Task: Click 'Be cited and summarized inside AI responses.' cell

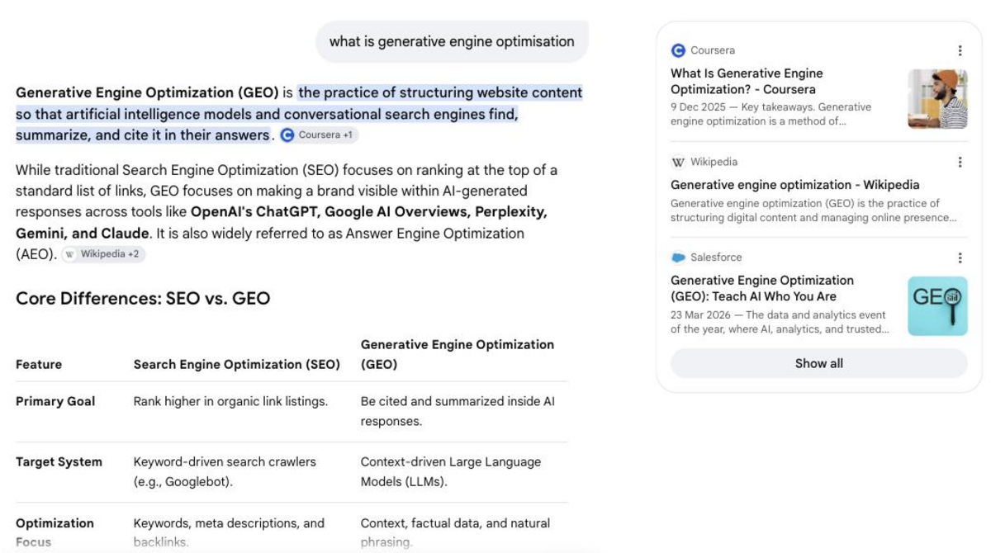Action: coord(458,411)
